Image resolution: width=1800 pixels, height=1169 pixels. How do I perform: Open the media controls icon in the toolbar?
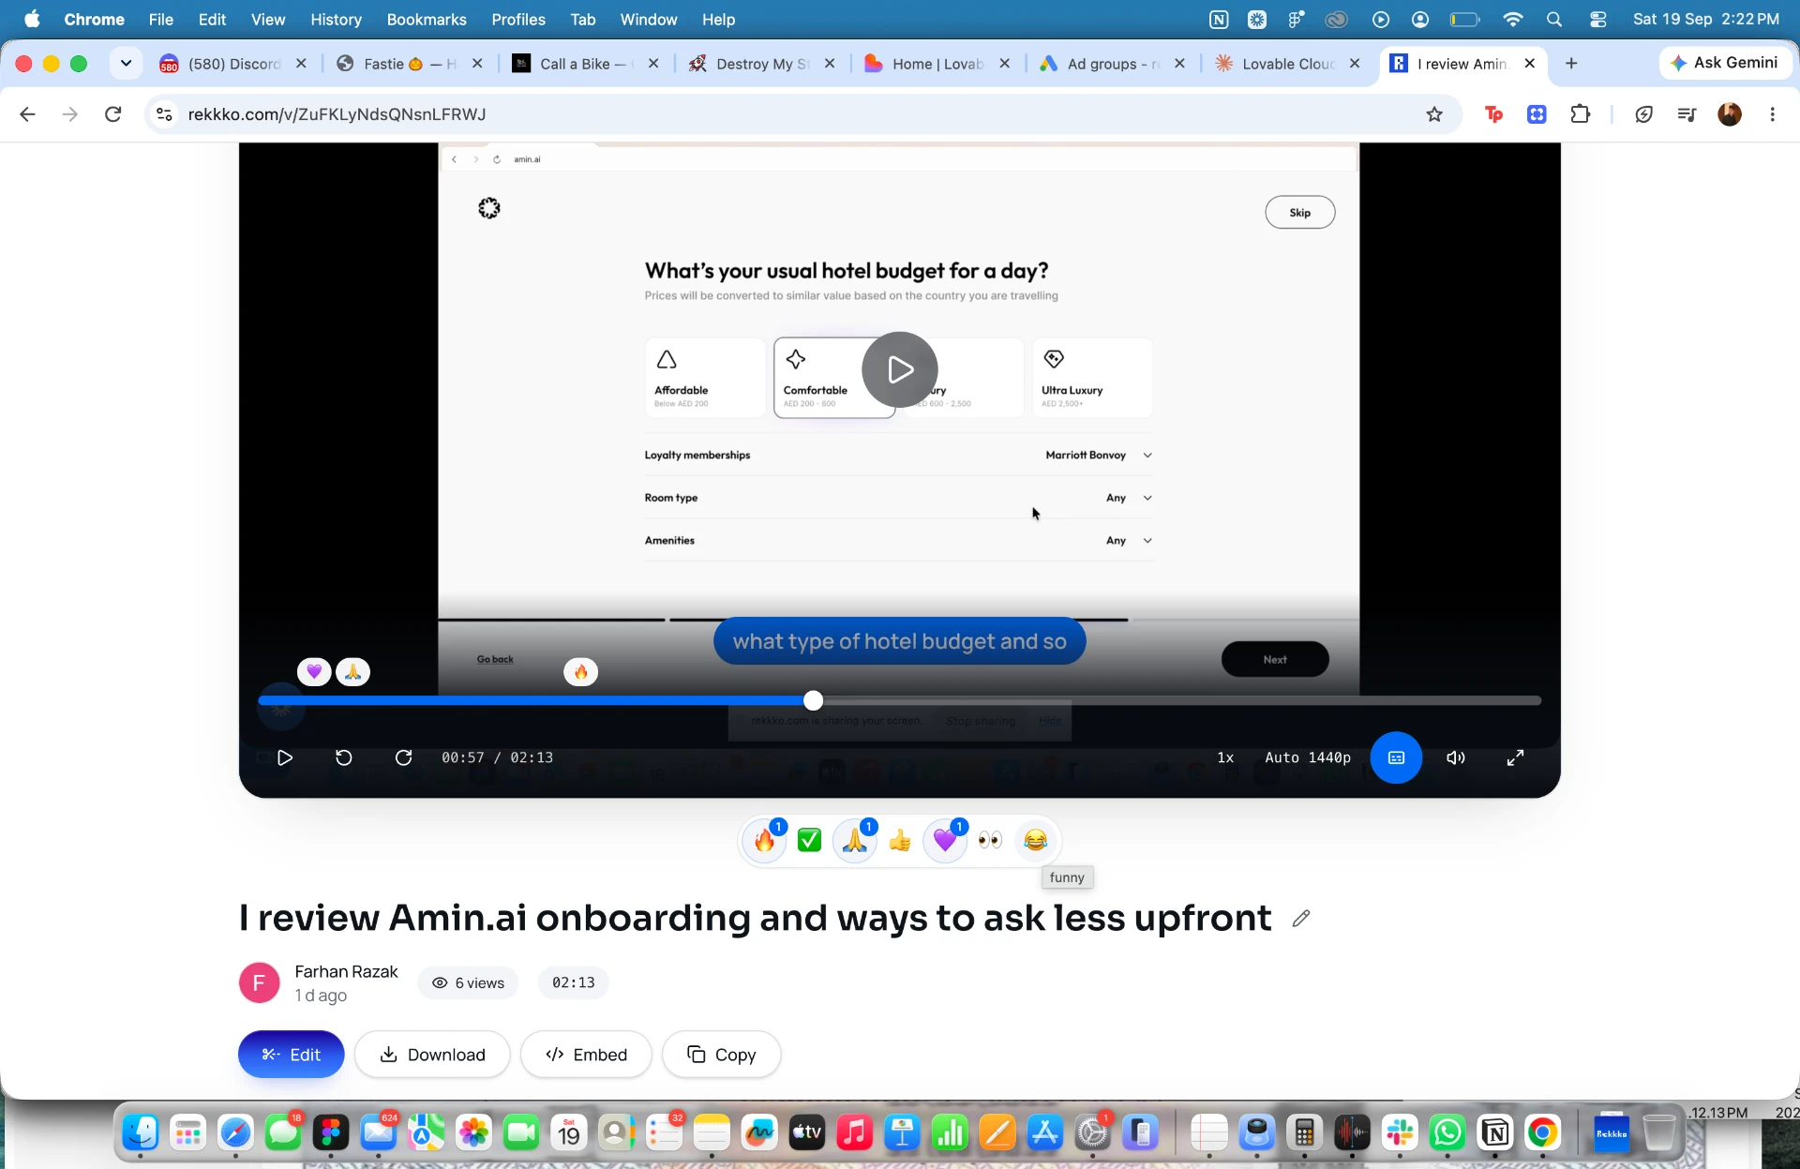click(1687, 114)
